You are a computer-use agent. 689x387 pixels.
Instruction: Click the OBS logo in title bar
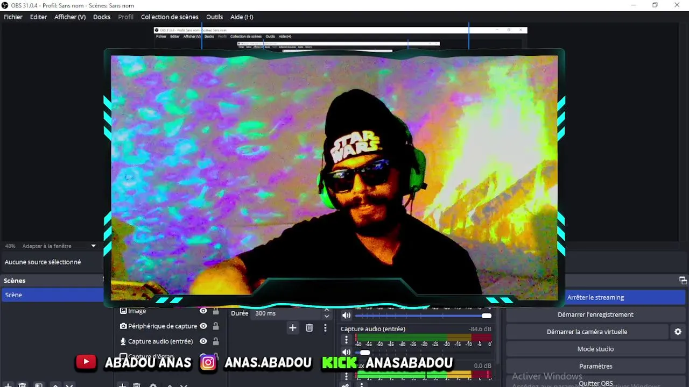tap(5, 5)
